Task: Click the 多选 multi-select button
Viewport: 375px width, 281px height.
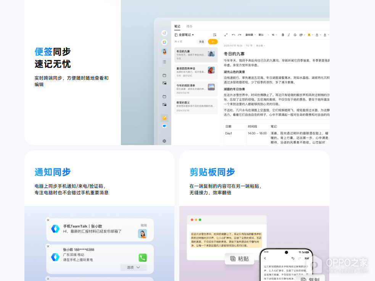Action: click(x=201, y=42)
